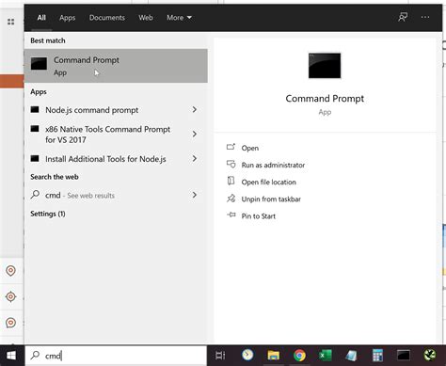Click the Install Additional Tools icon
The image size is (446, 366).
pyautogui.click(x=35, y=158)
